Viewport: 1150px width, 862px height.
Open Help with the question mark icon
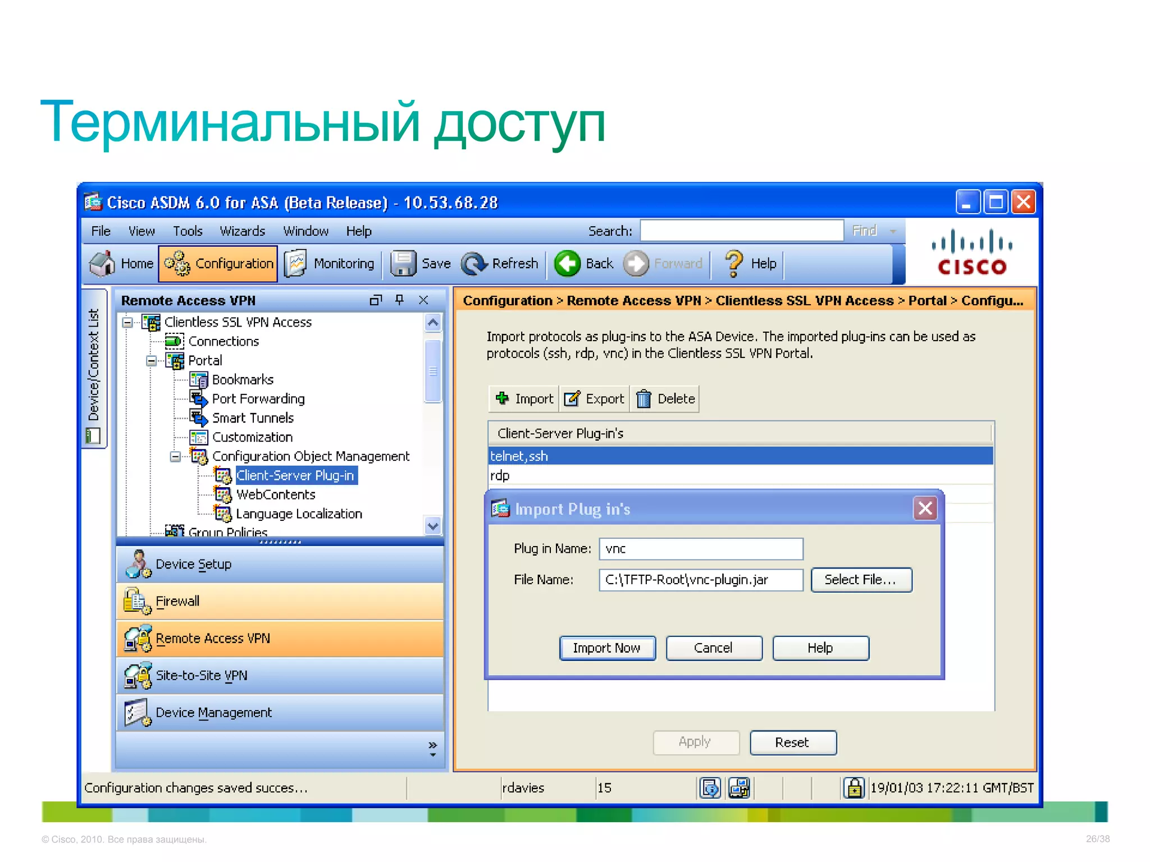[733, 263]
